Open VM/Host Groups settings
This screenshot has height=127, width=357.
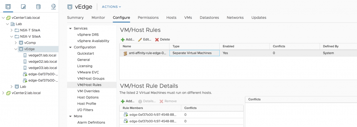pyautogui.click(x=91, y=79)
